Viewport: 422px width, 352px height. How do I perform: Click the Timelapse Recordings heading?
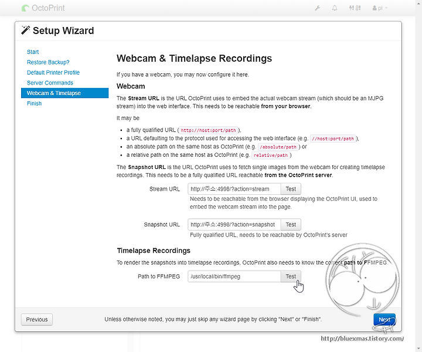pyautogui.click(x=154, y=251)
